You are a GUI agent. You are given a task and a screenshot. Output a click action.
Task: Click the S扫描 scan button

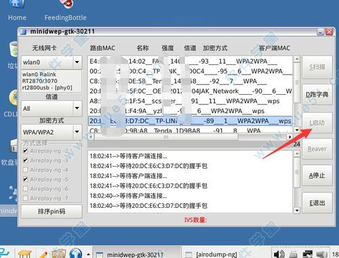click(x=317, y=67)
